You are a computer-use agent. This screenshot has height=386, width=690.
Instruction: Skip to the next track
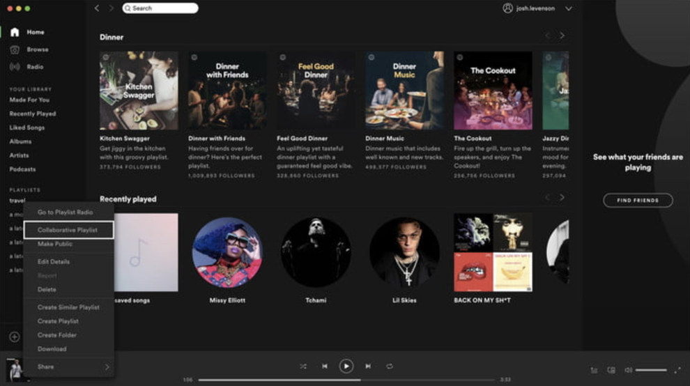368,366
